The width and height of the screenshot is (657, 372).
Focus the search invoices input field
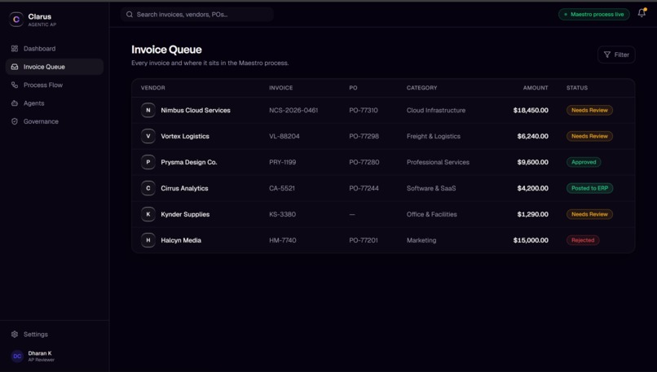coord(197,14)
